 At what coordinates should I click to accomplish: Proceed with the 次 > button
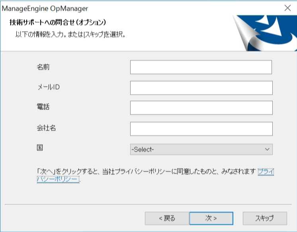(211, 218)
